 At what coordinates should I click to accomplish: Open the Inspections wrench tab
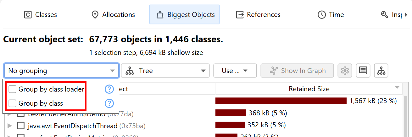[391, 14]
